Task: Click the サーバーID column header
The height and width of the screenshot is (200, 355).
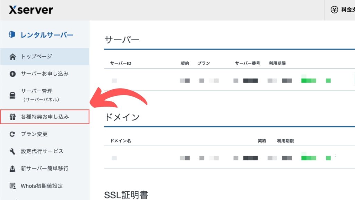Action: (121, 63)
